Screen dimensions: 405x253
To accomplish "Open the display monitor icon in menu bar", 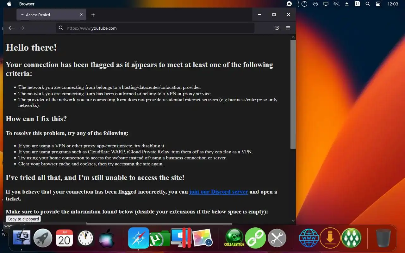I will 326,4.
